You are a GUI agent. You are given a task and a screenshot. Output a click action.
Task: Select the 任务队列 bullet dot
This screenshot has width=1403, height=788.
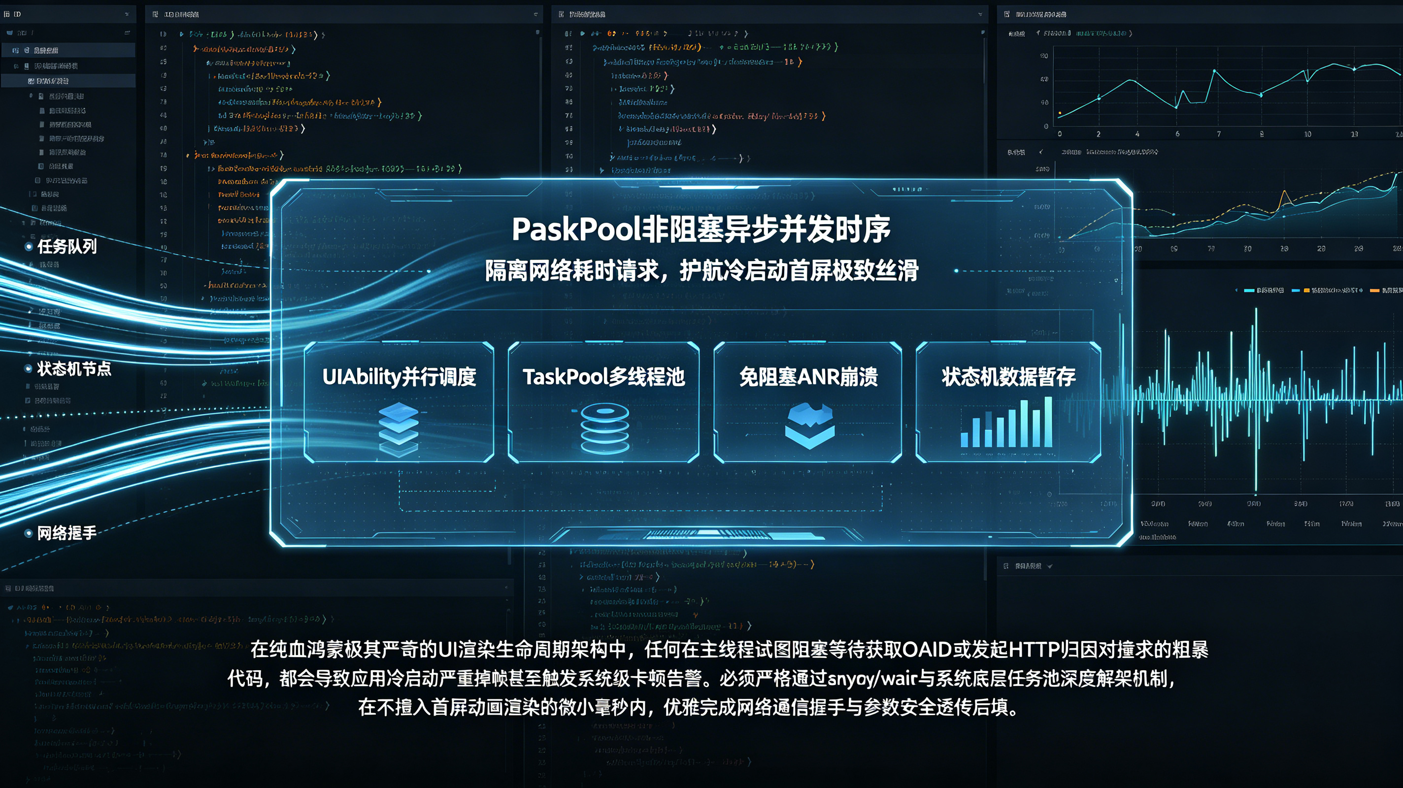(x=28, y=247)
